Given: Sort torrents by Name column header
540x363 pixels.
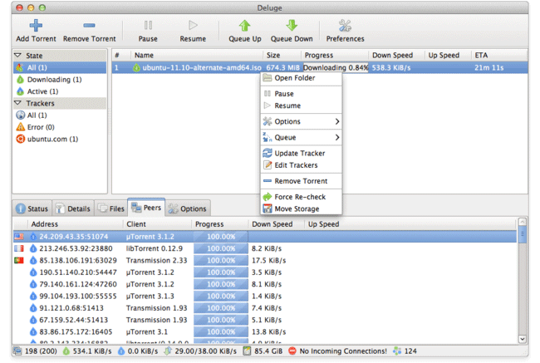Looking at the screenshot, I should 196,55.
